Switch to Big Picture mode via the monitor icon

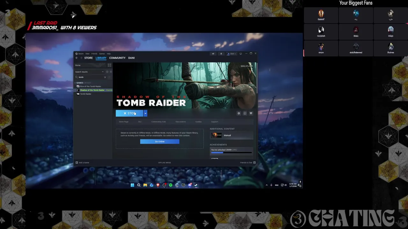pos(241,54)
